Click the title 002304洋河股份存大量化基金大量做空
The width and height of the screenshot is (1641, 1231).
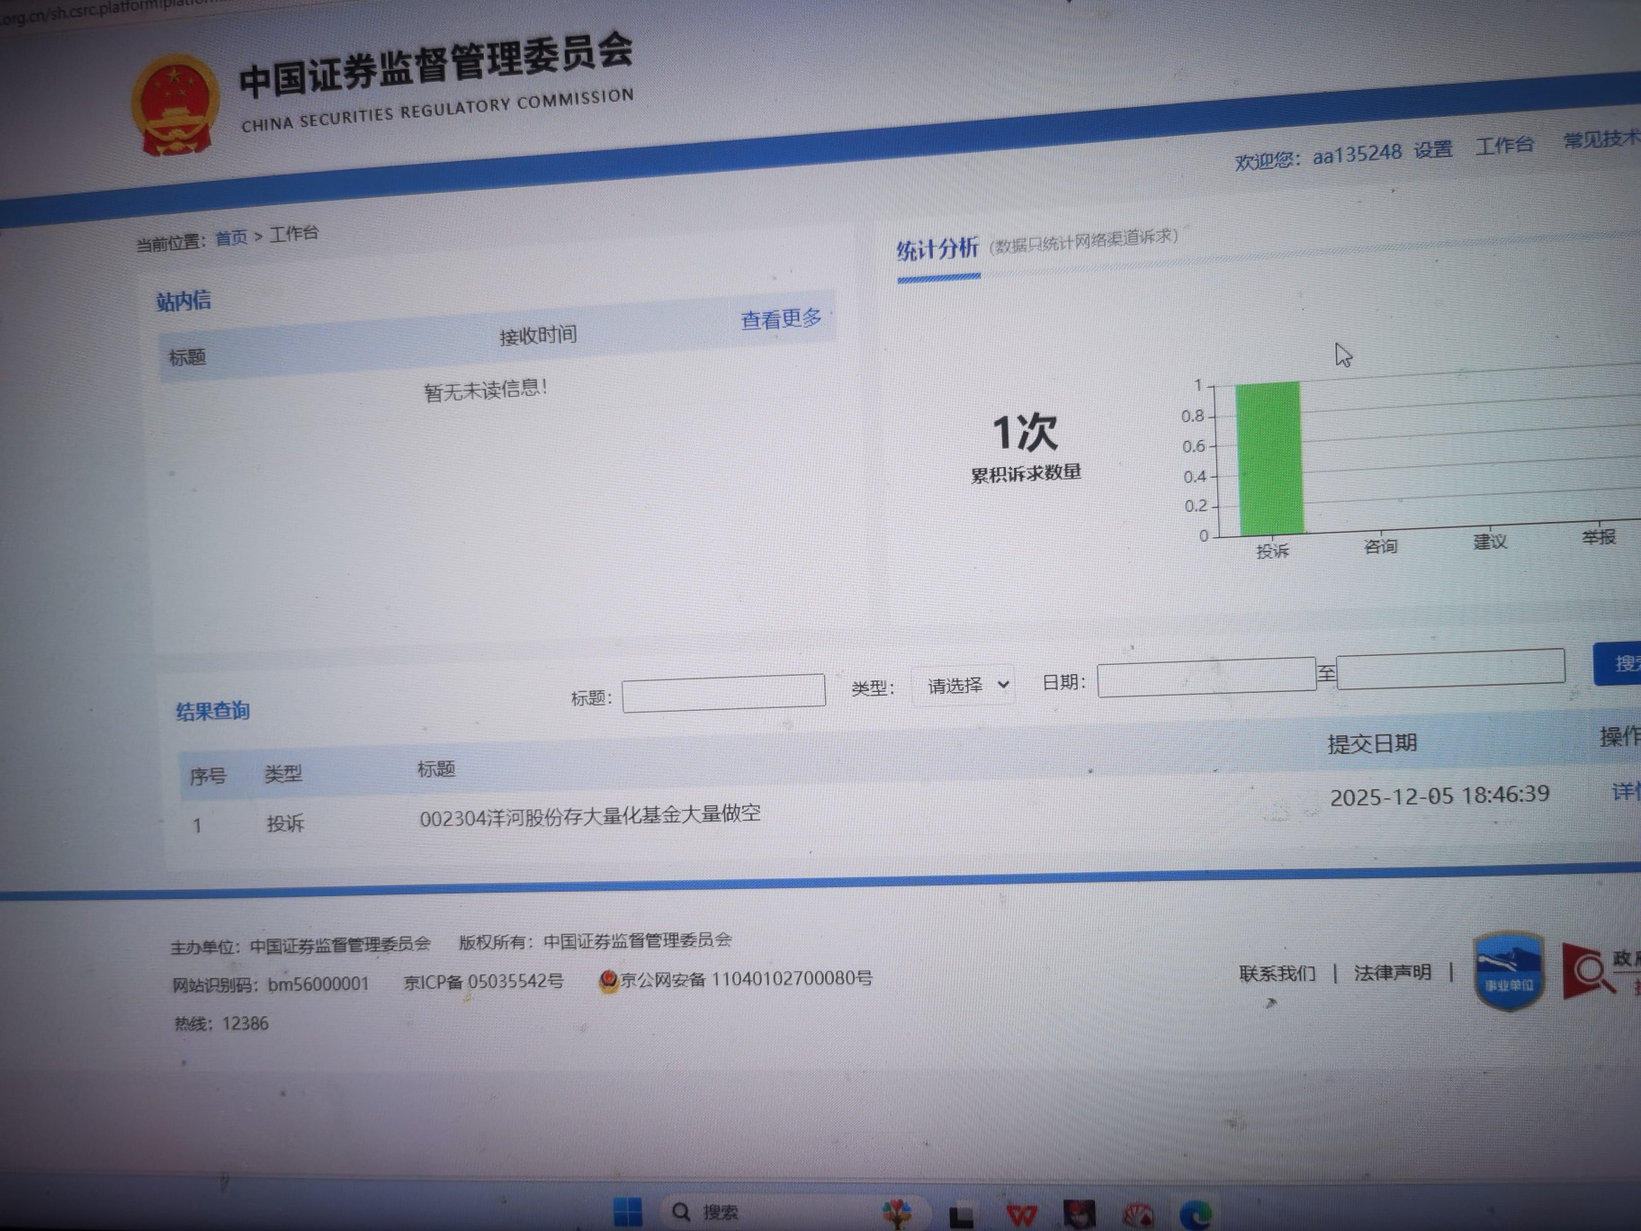point(590,815)
